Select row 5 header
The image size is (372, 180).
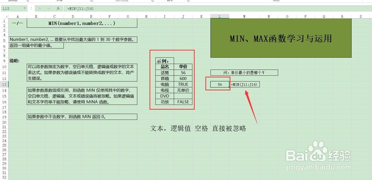pyautogui.click(x=4, y=40)
